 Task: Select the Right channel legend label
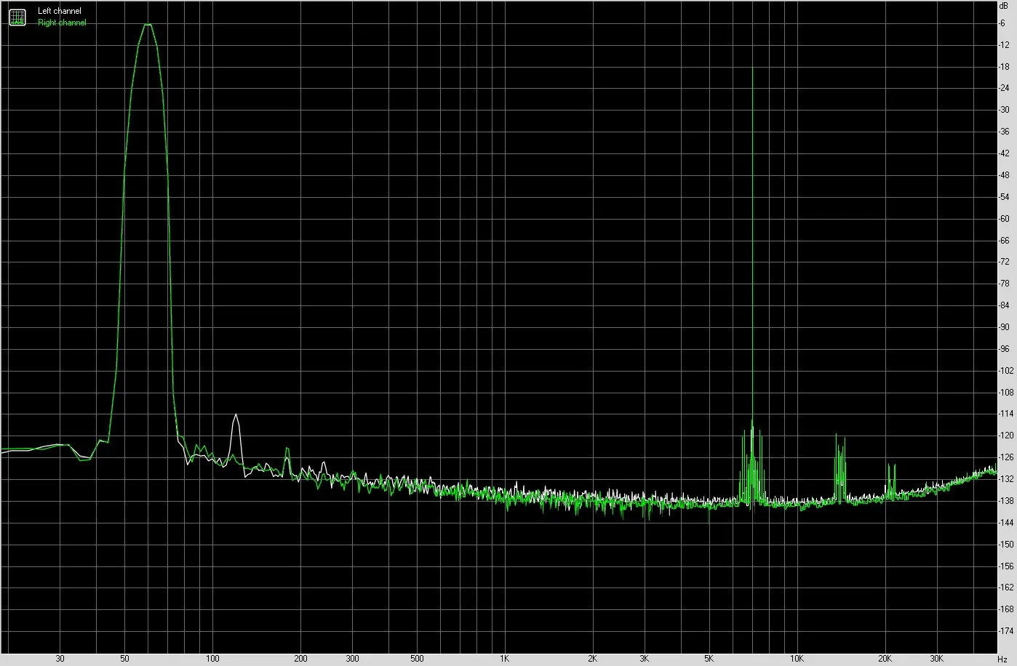(x=62, y=23)
